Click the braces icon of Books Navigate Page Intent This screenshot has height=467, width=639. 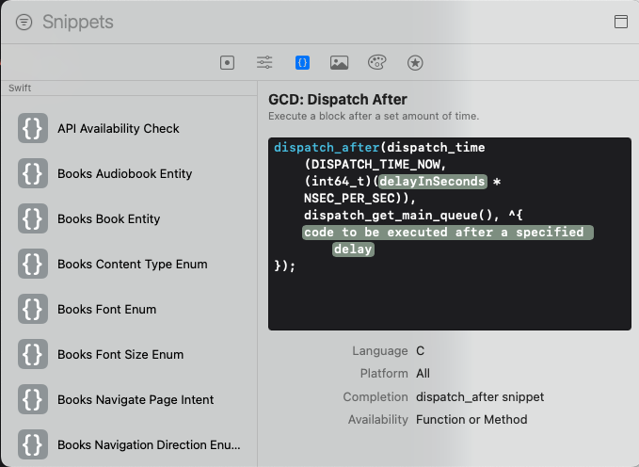click(33, 400)
